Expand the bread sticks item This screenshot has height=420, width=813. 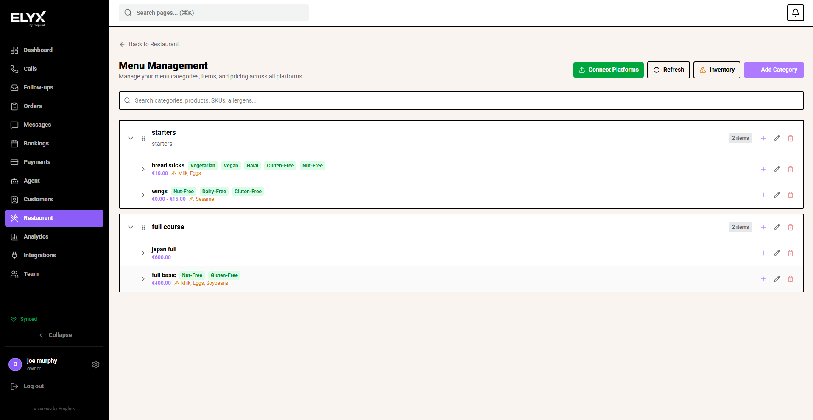(x=143, y=169)
